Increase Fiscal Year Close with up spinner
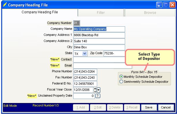 pyautogui.click(x=95, y=89)
